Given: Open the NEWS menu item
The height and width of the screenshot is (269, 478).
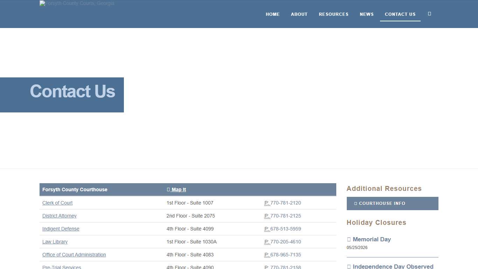Looking at the screenshot, I should point(367,14).
